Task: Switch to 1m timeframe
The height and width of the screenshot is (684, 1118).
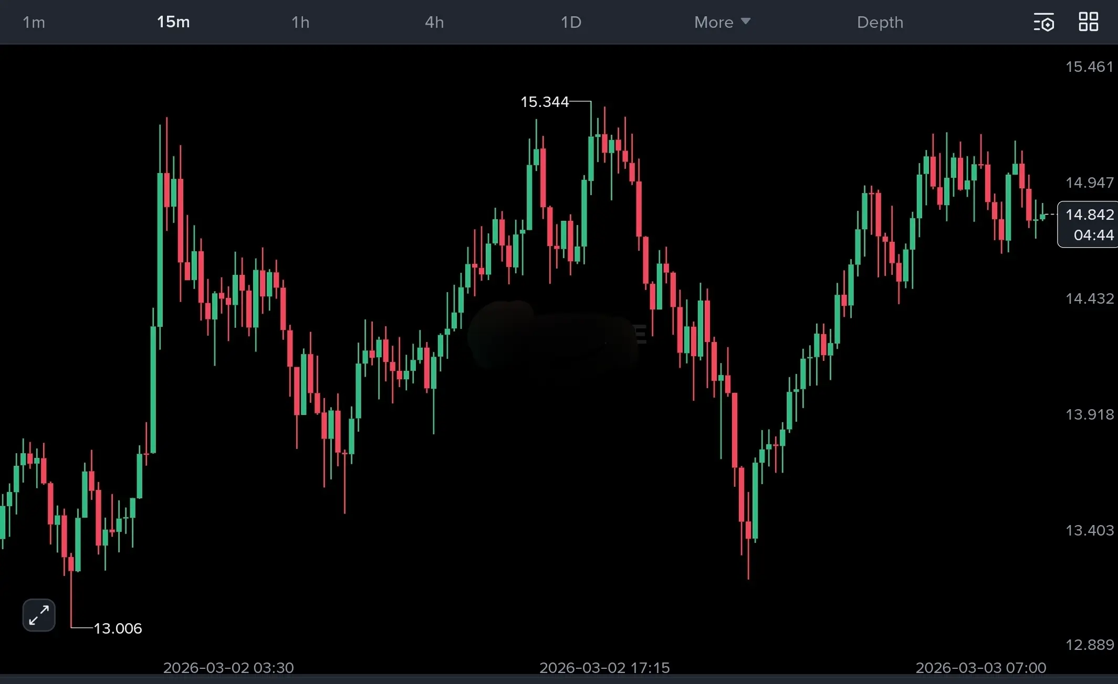Action: [34, 22]
